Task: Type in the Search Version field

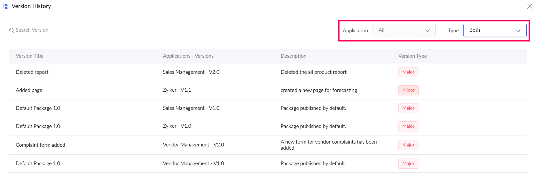Action: [63, 30]
